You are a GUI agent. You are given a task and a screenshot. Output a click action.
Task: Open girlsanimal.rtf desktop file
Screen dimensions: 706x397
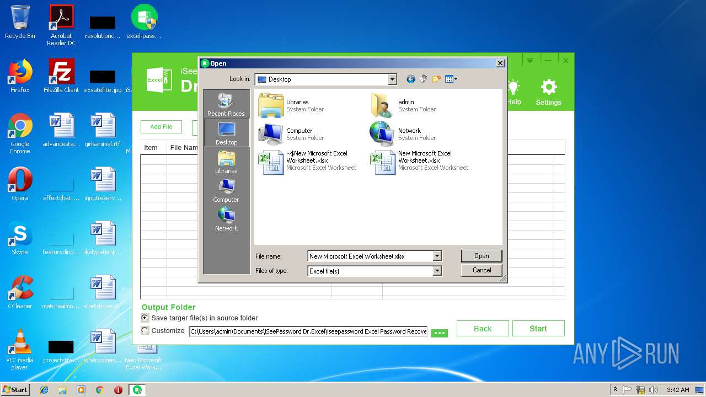(x=103, y=130)
